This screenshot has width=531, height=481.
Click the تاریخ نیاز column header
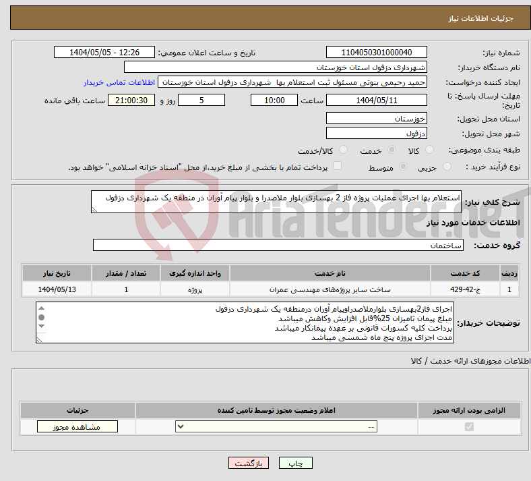(x=57, y=273)
